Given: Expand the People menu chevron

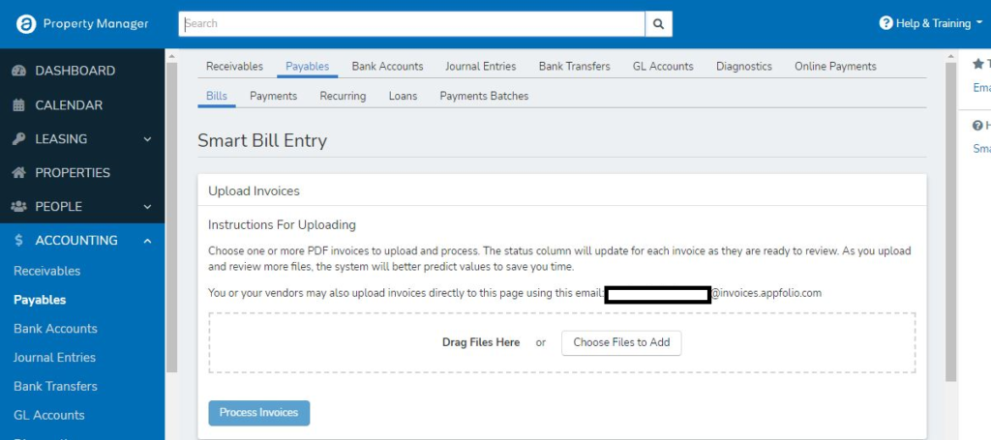Looking at the screenshot, I should click(x=147, y=206).
